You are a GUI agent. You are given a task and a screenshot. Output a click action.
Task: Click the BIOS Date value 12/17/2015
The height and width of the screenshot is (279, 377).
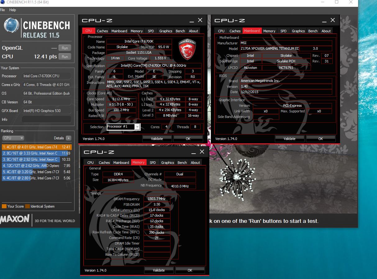pyautogui.click(x=286, y=92)
